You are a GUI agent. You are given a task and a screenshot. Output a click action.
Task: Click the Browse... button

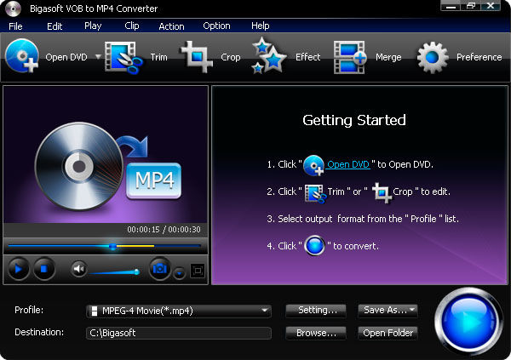pos(316,333)
